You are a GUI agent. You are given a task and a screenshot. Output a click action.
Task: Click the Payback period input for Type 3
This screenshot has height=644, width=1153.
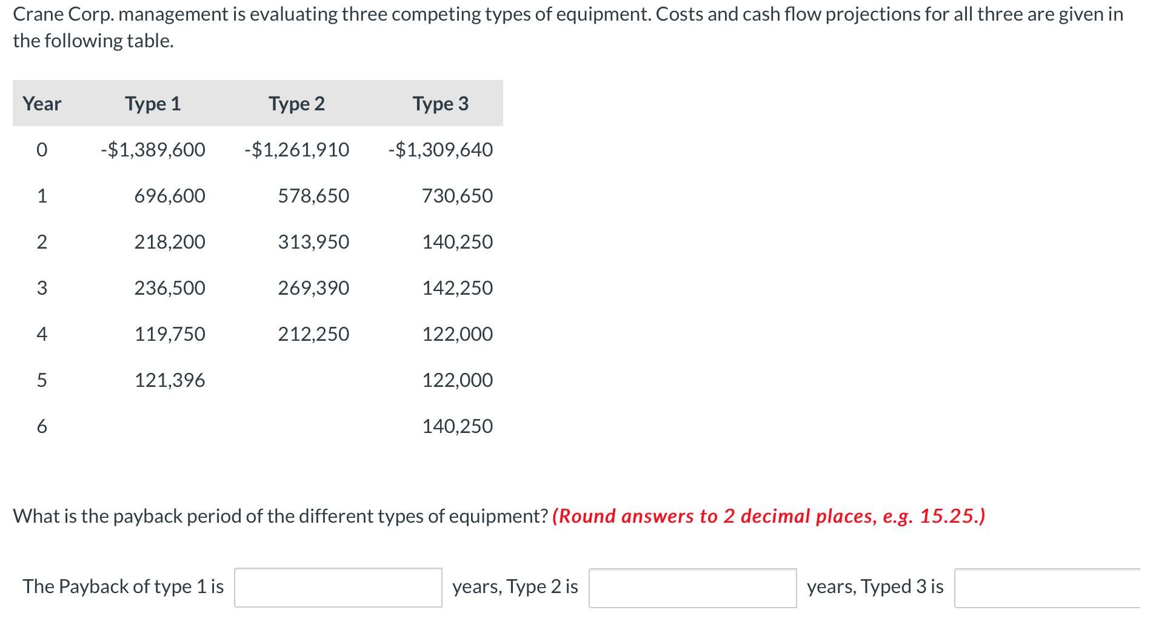(1055, 588)
